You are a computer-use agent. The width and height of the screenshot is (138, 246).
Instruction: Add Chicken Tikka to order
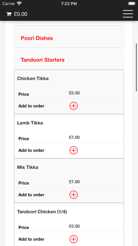tap(74, 106)
